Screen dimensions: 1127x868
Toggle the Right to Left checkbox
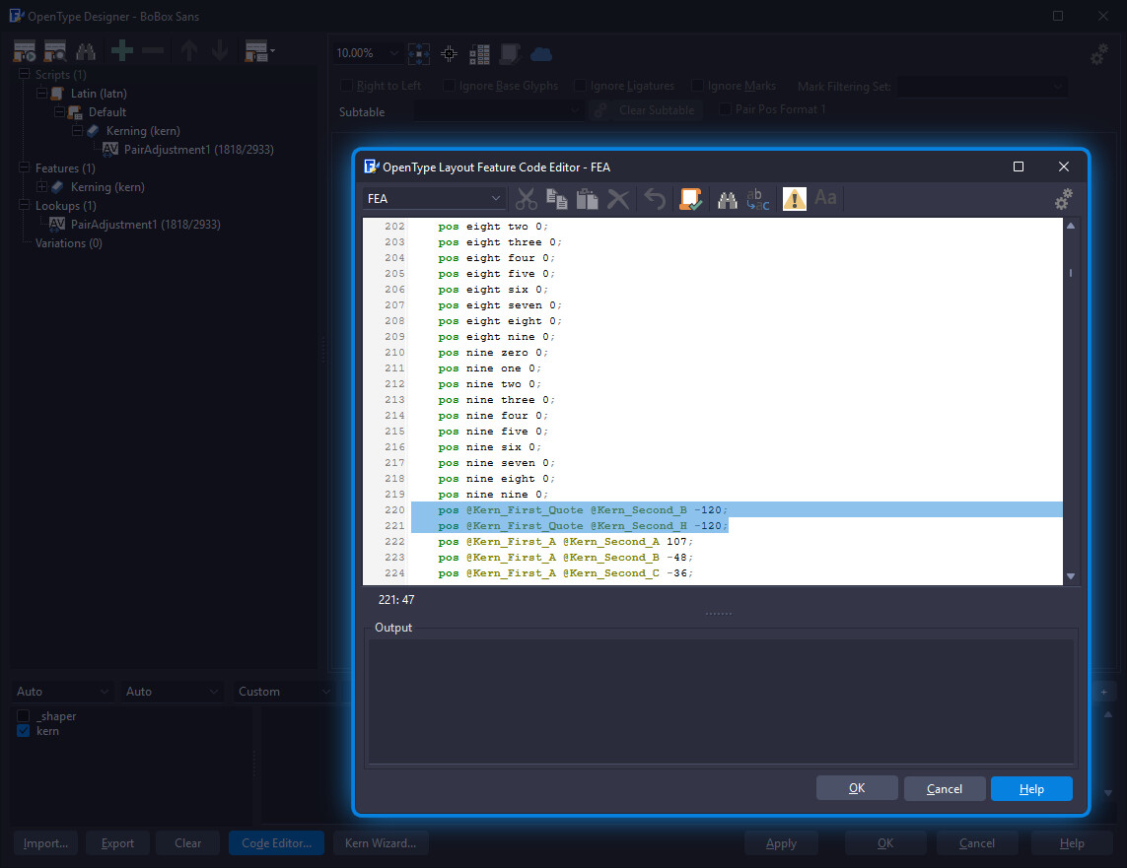pos(346,86)
